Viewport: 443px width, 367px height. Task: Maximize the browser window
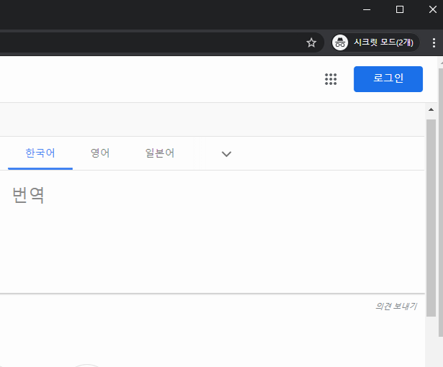[400, 9]
